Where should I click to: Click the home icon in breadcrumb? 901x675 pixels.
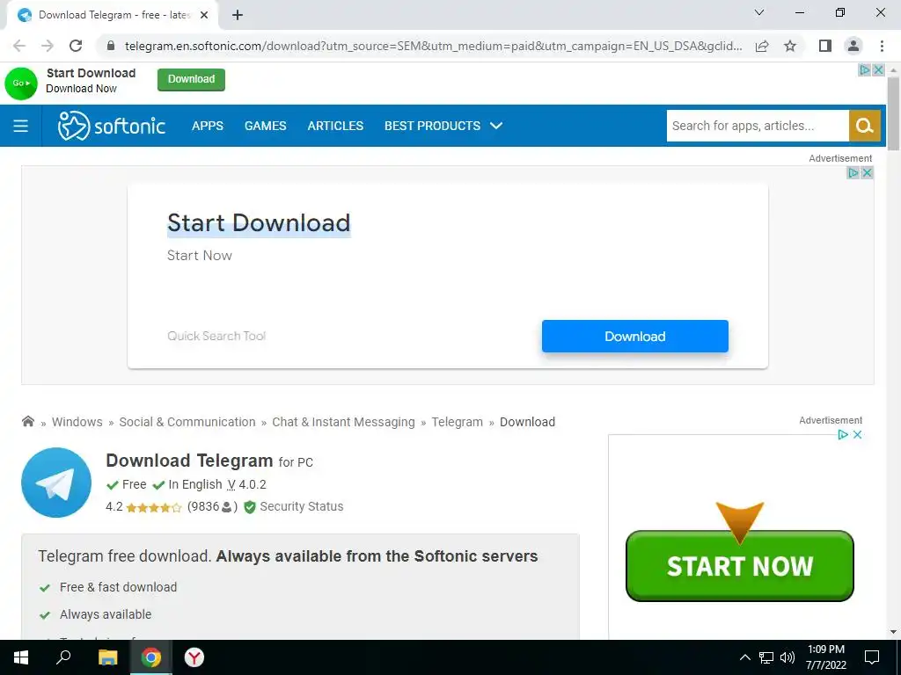(27, 421)
